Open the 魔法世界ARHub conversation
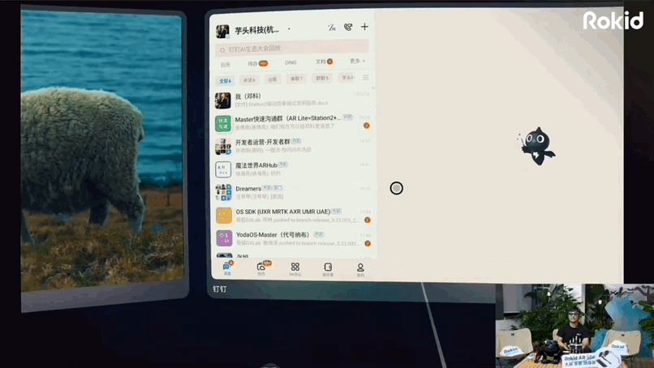This screenshot has width=654, height=368. 293,169
